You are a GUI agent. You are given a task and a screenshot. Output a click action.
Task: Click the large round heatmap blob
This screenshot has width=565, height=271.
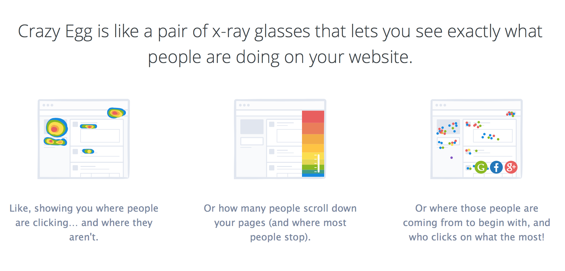click(57, 128)
